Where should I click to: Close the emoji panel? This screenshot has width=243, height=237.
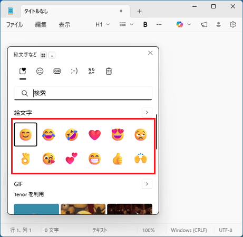[x=150, y=53]
